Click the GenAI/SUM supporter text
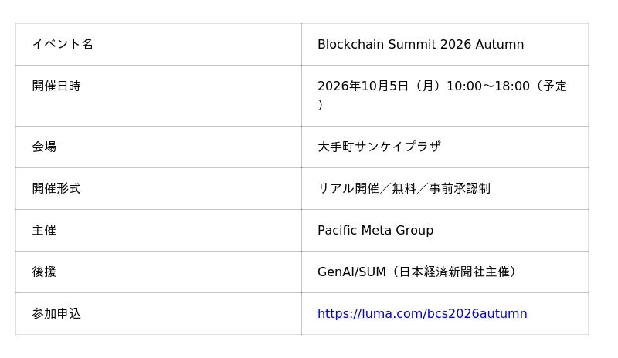618x358 pixels. coord(351,272)
